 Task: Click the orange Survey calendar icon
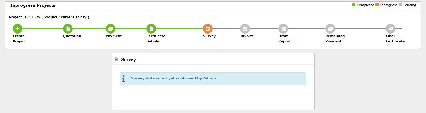click(x=208, y=29)
